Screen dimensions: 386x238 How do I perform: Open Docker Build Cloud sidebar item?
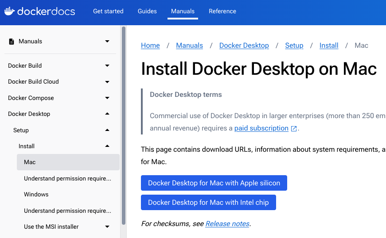(34, 81)
